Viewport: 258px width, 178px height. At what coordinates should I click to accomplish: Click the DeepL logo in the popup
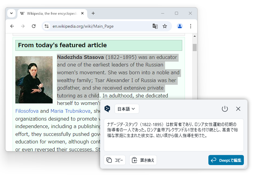107,109
